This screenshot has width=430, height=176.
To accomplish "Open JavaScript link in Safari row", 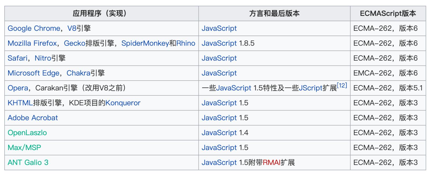I will point(219,58).
